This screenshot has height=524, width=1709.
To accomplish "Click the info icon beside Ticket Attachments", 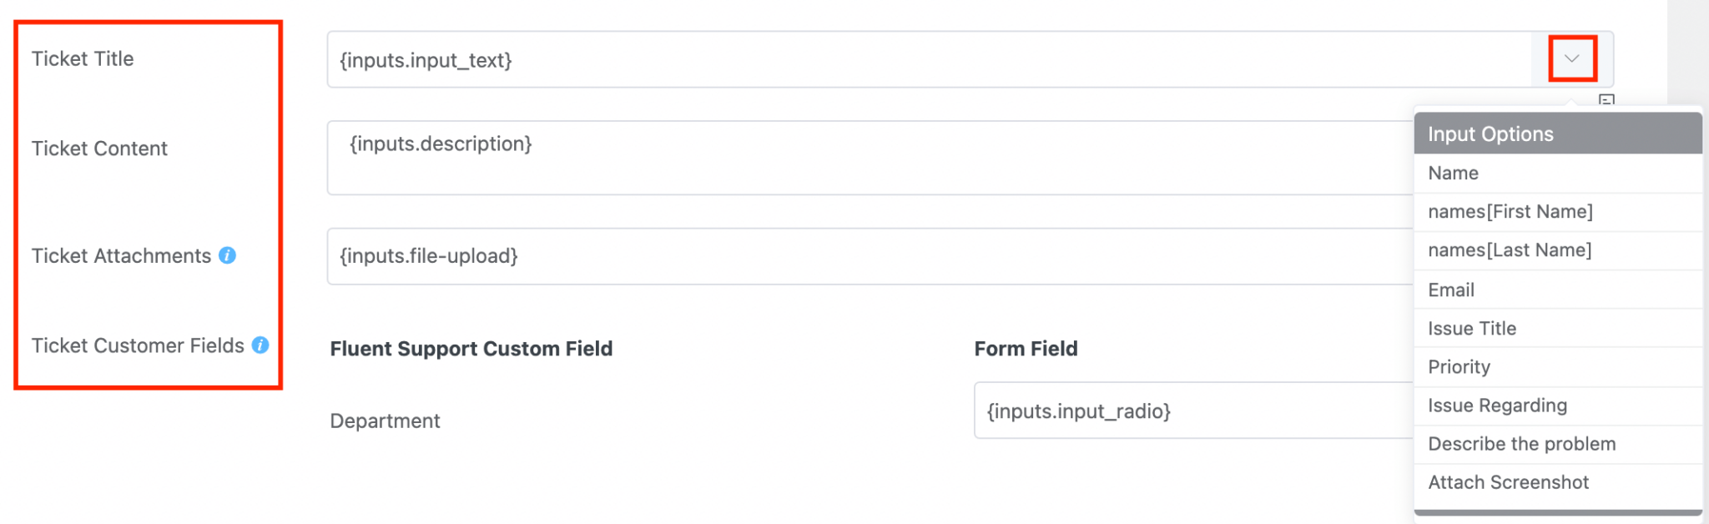I will [228, 255].
